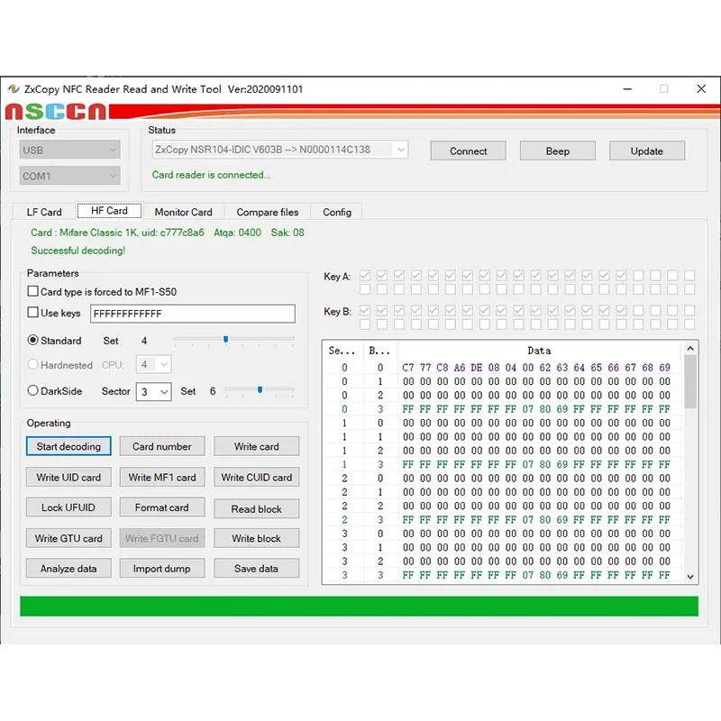Select sector 0 block 3 trailer row

coord(503,409)
